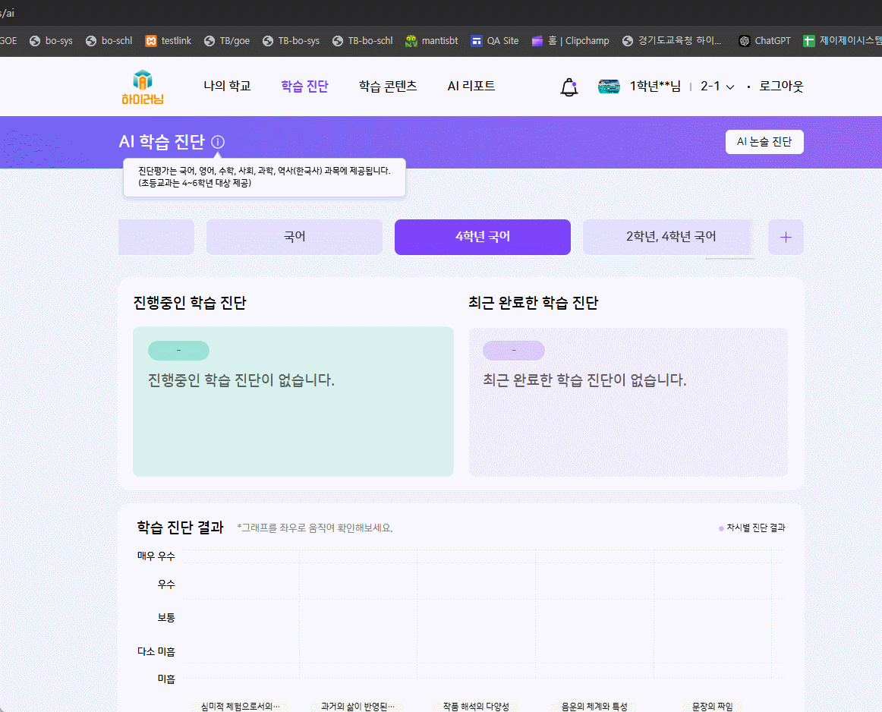Open the Clipchamp bookmark
Image resolution: width=882 pixels, height=712 pixels.
[x=570, y=41]
